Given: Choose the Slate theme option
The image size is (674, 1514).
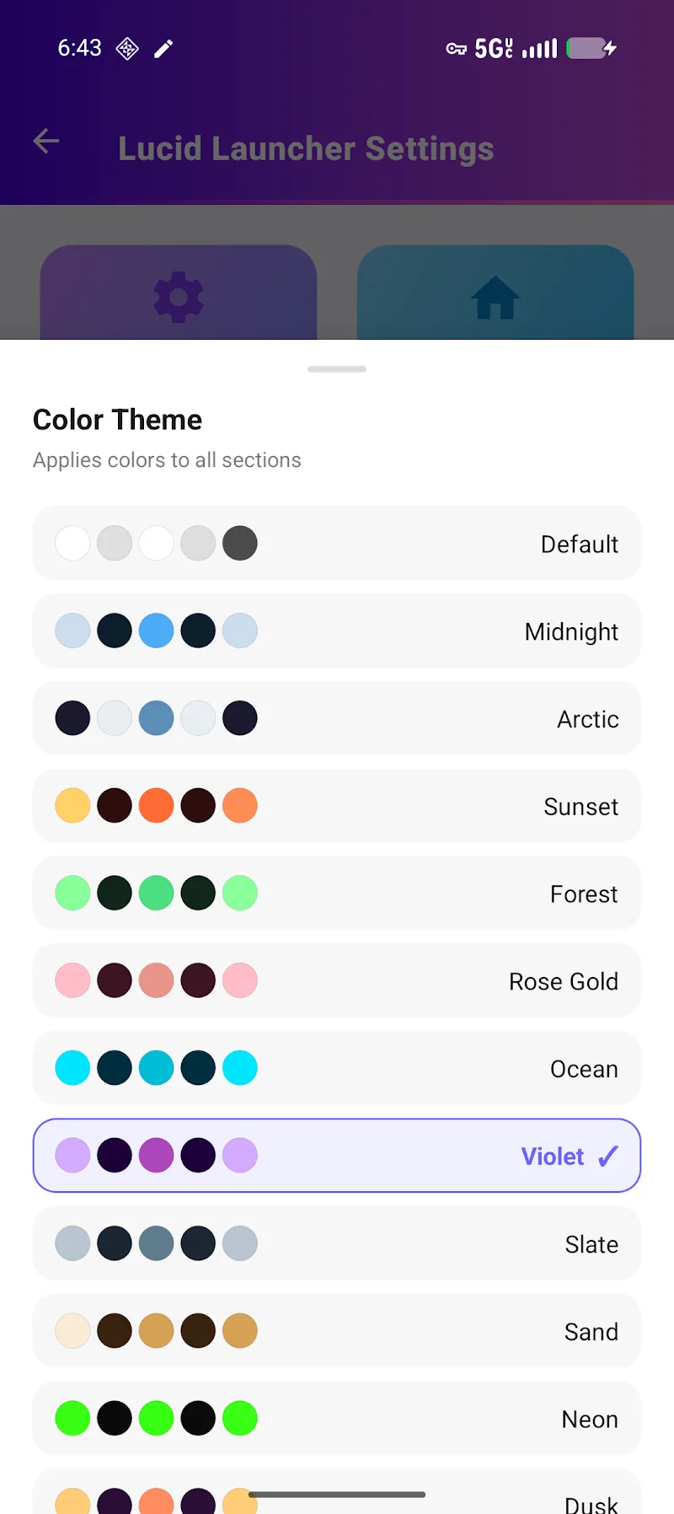Looking at the screenshot, I should [337, 1243].
